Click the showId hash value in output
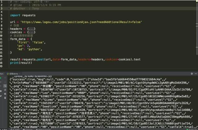The image size is (198, 130). click(x=133, y=80)
